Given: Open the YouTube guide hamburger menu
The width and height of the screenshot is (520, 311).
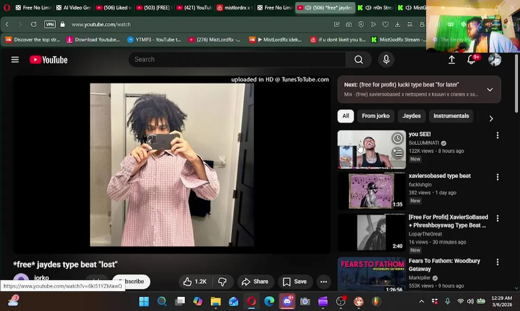Looking at the screenshot, I should 15,60.
